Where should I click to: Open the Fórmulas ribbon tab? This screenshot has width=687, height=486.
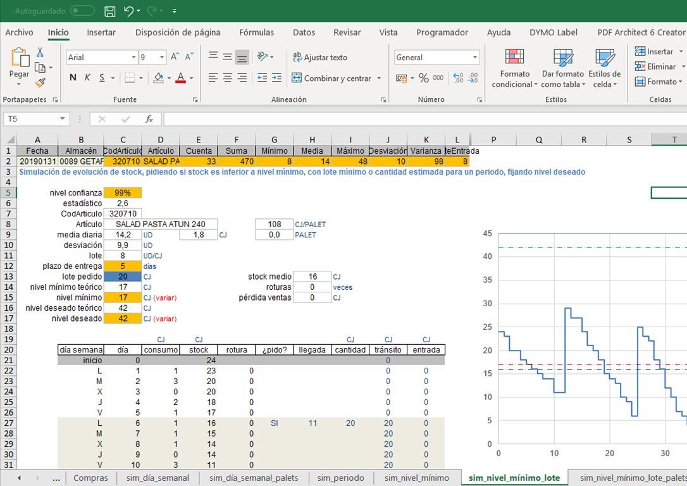[256, 32]
